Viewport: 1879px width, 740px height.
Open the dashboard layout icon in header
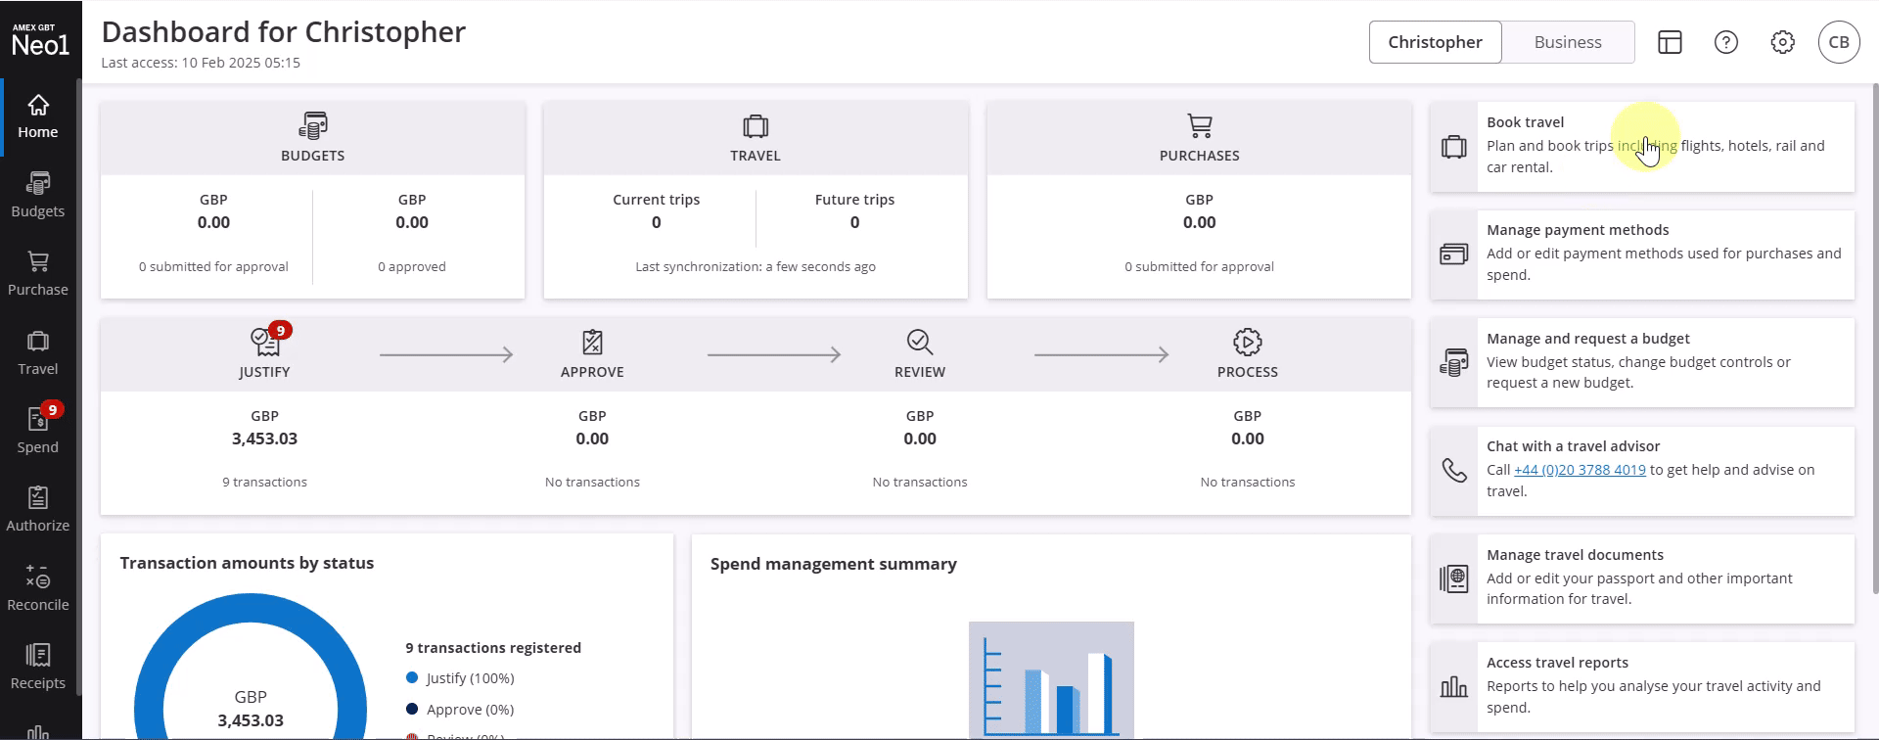coord(1670,42)
